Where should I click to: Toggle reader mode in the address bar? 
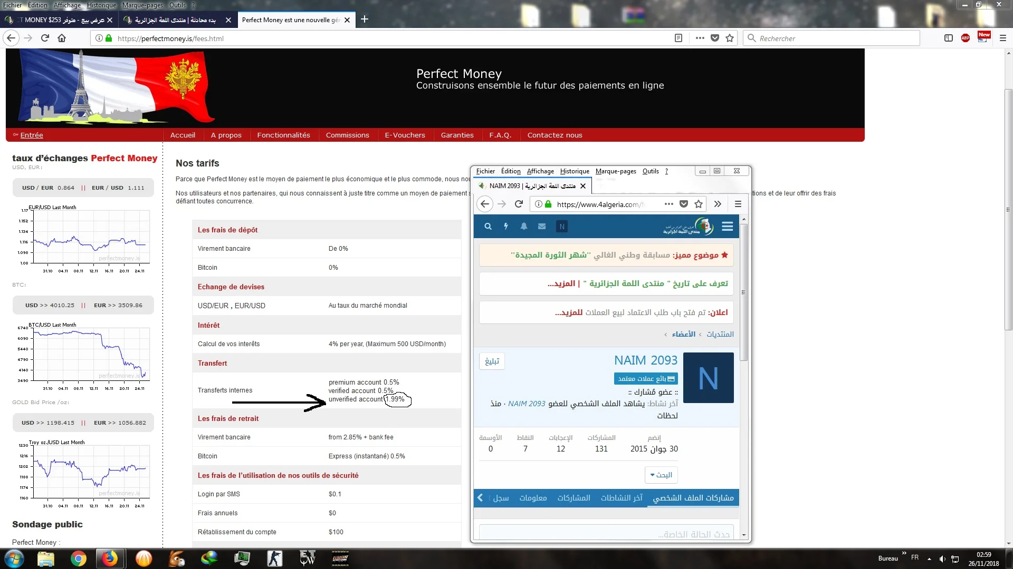tap(677, 38)
